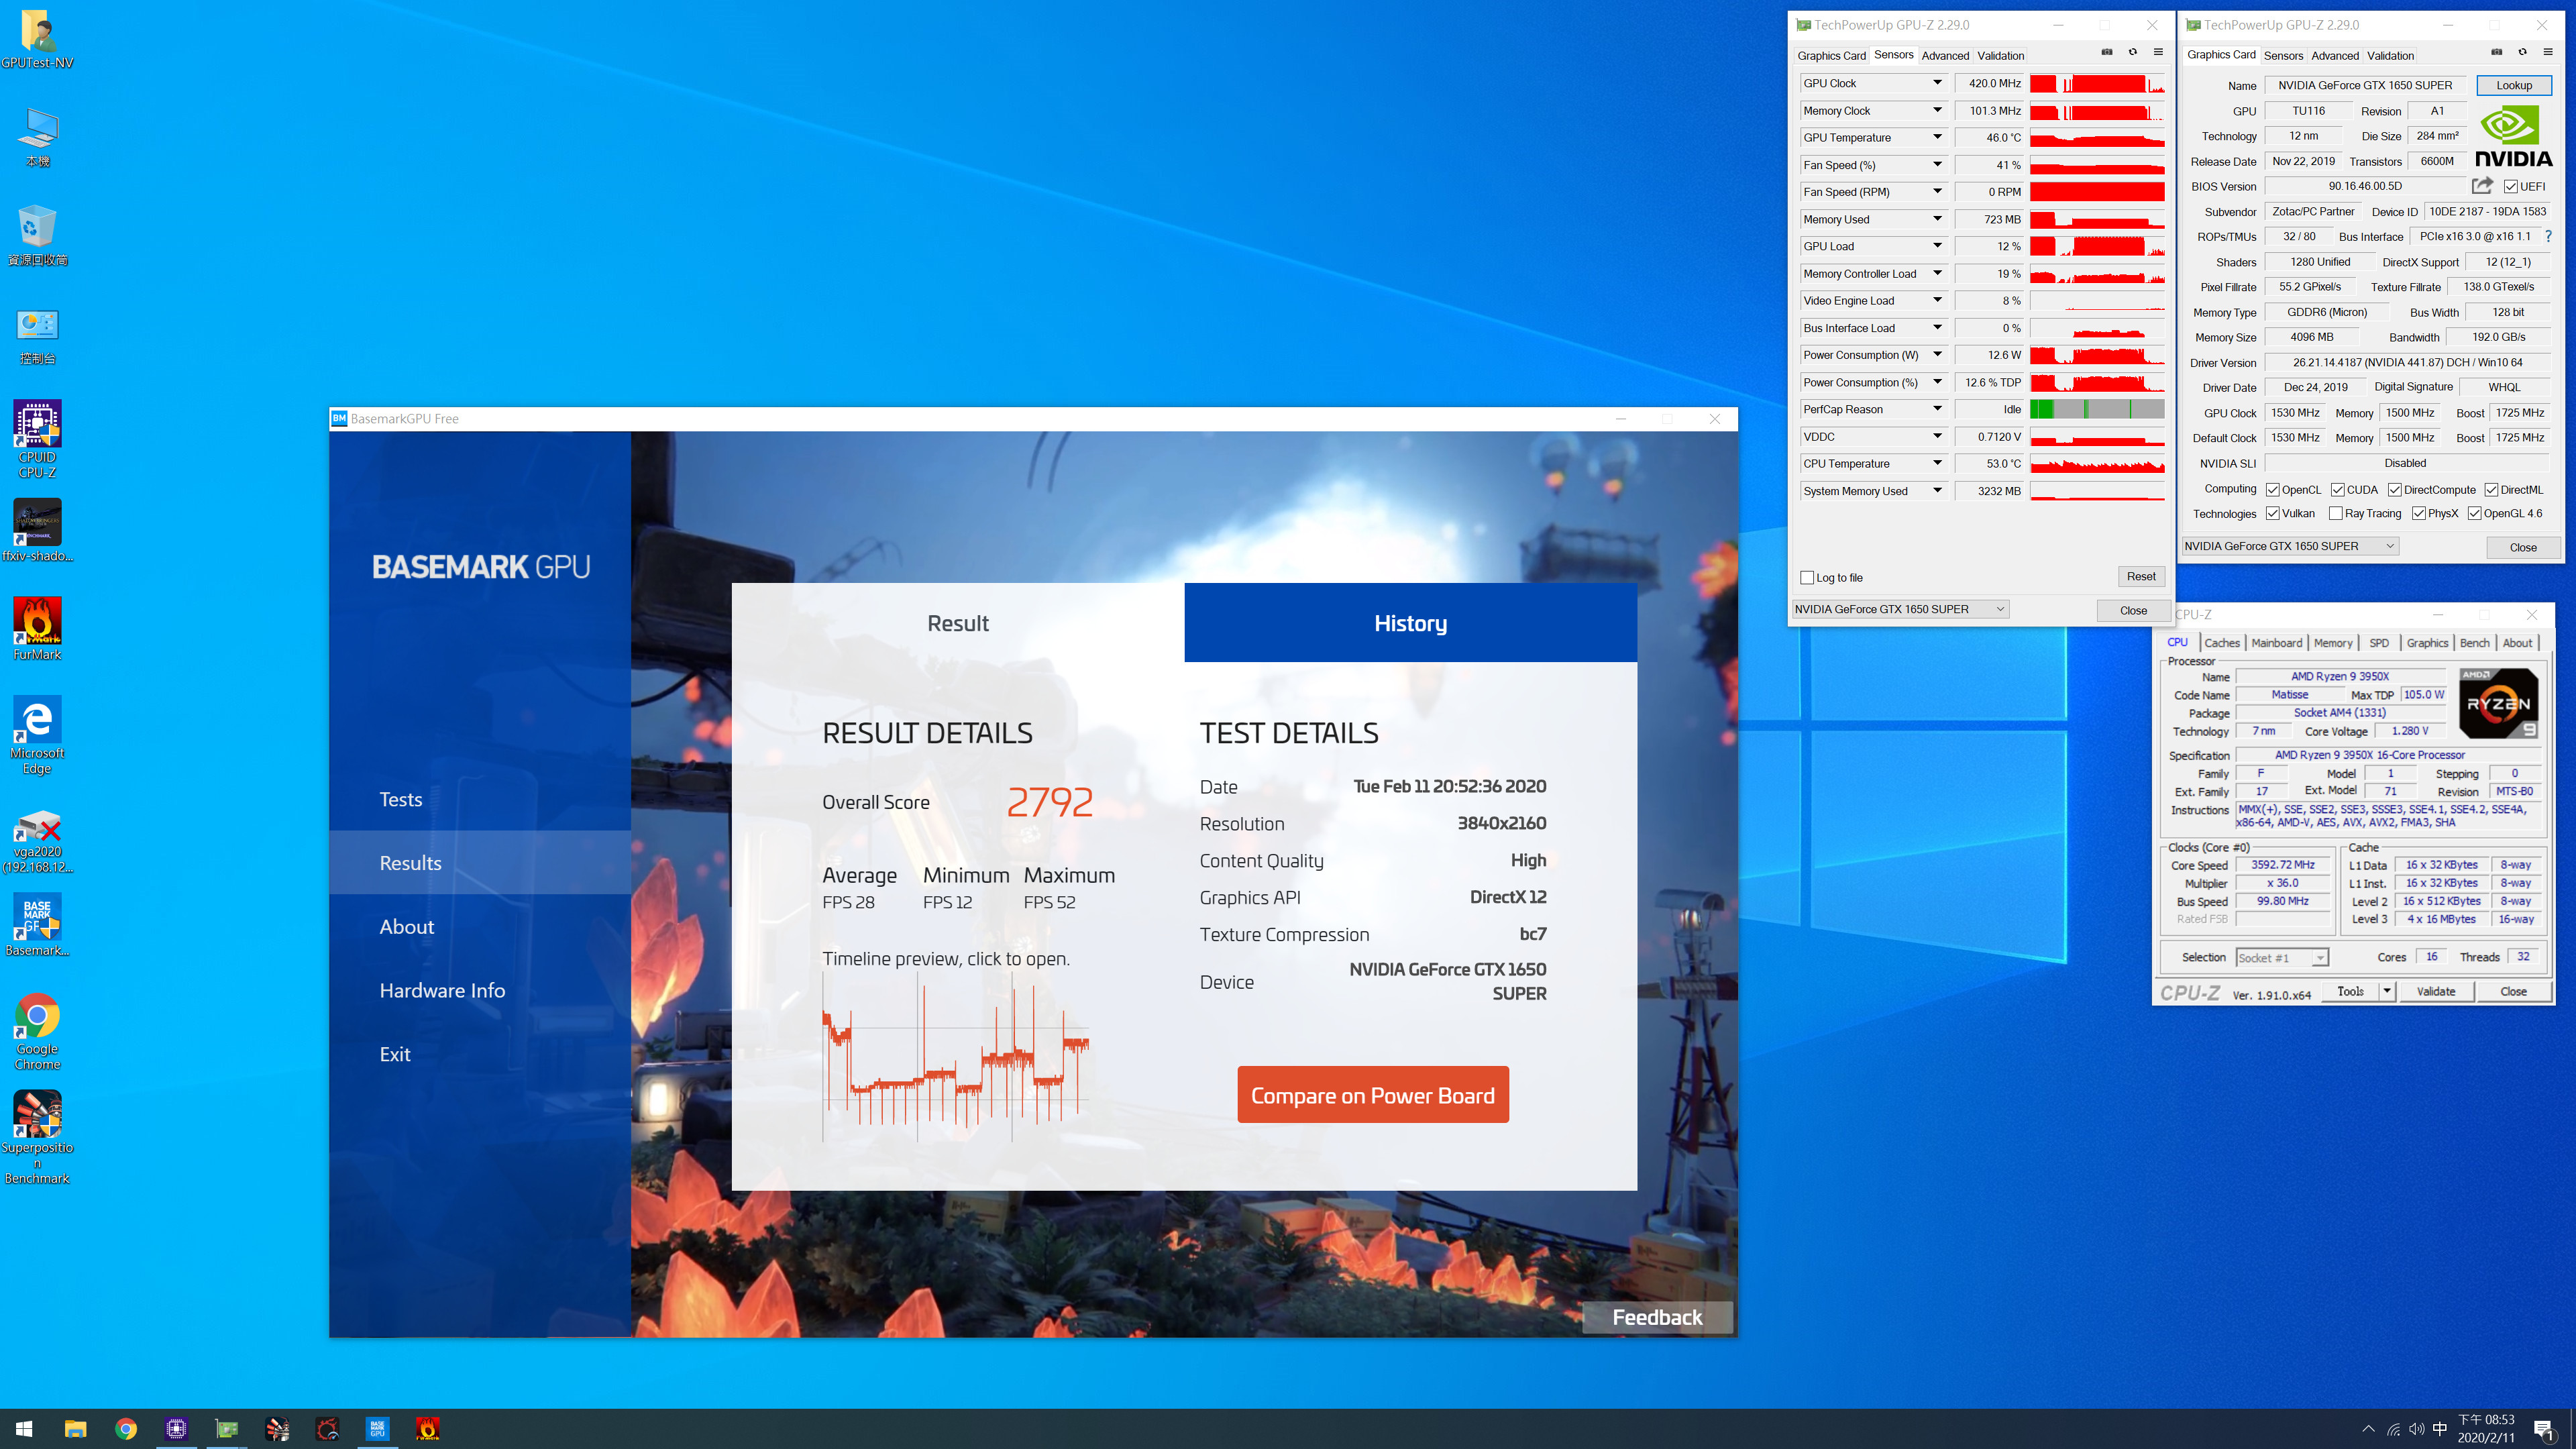Open the GPU-Z Sensors hamburger menu
2576x1449 pixels.
[x=2158, y=52]
